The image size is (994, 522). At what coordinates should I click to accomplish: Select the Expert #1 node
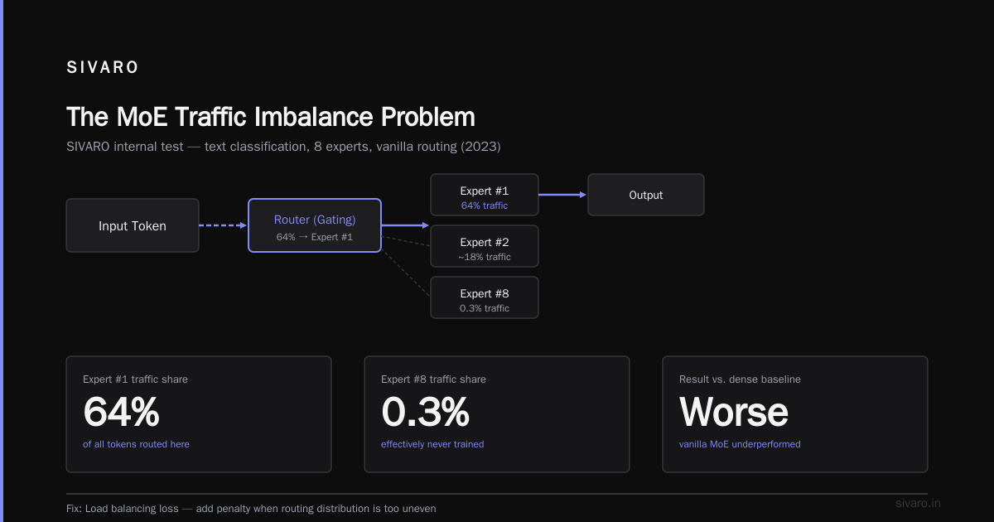[485, 195]
